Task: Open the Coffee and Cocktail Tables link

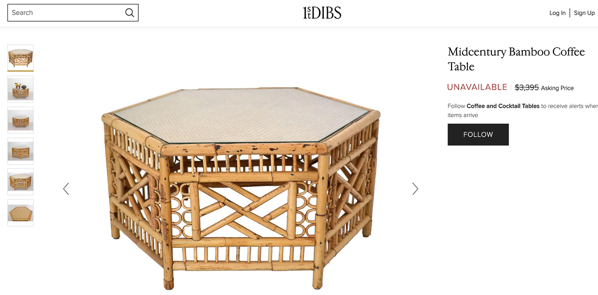Action: 503,106
